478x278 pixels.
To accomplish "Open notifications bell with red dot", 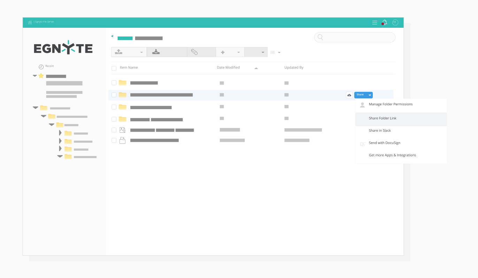I will coord(384,23).
